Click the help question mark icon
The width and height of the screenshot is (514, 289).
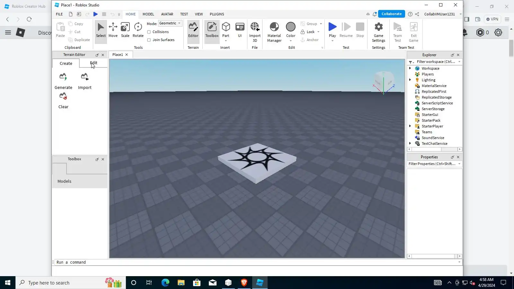[410, 14]
